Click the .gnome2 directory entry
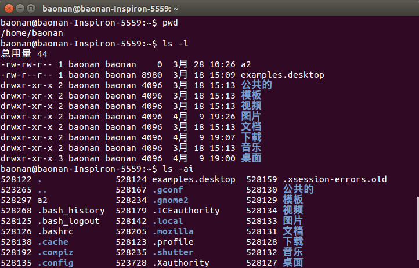Image resolution: width=419 pixels, height=268 pixels. [170, 200]
